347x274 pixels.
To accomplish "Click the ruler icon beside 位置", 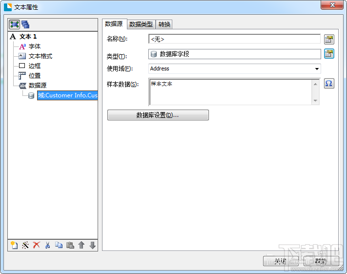I will pyautogui.click(x=22, y=76).
